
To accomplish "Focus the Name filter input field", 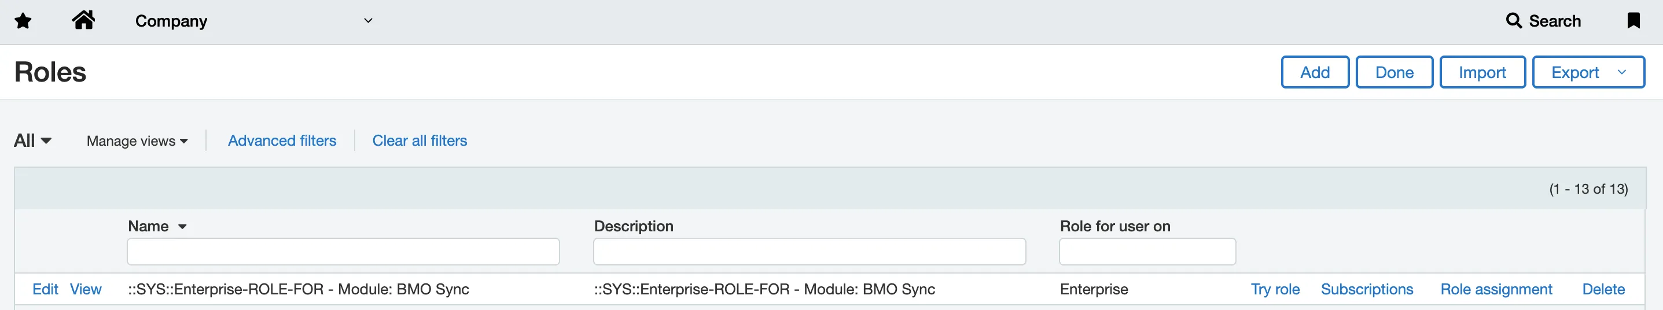I will click(344, 252).
